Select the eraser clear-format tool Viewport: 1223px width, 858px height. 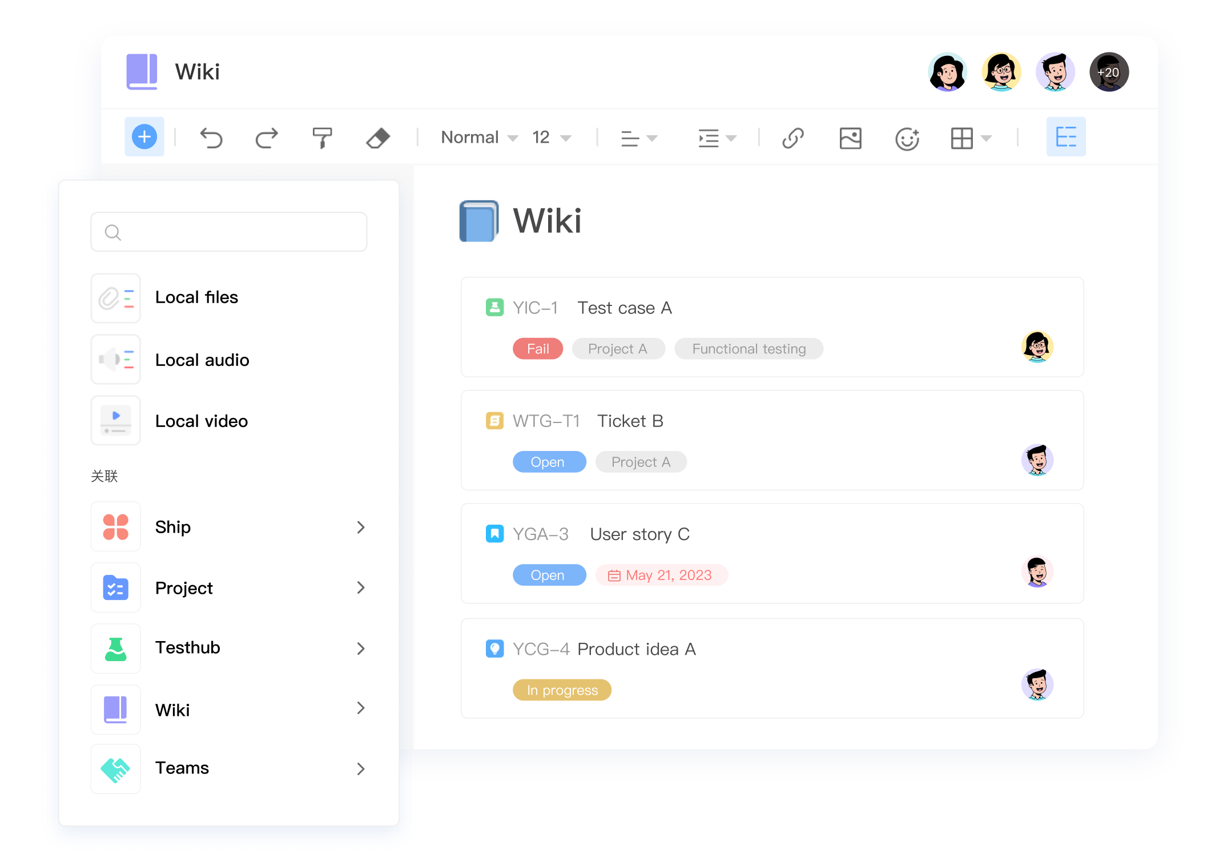377,138
